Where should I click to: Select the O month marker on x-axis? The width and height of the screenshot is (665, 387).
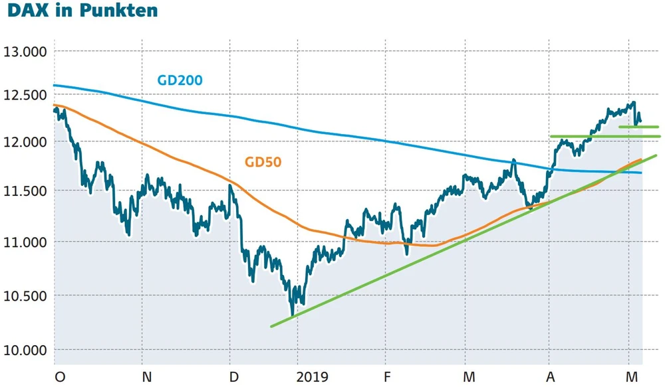61,377
